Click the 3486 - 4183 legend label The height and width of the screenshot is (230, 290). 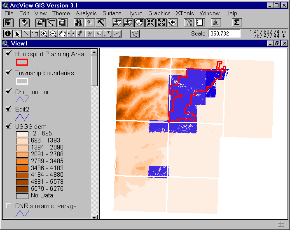pyautogui.click(x=47, y=168)
